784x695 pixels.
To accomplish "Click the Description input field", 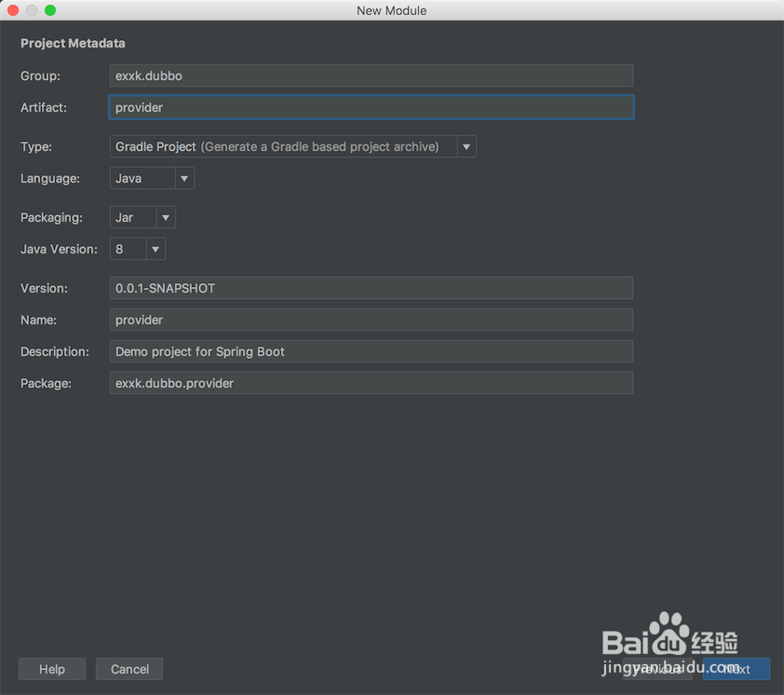I will [x=371, y=351].
